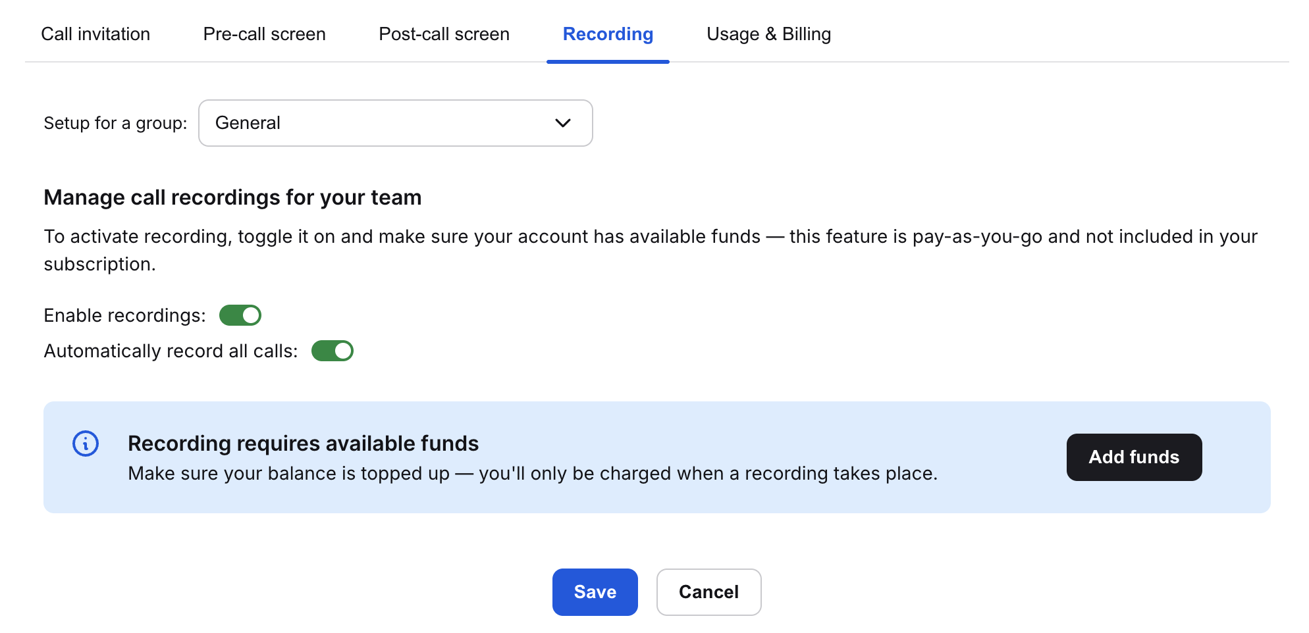Screen dimensions: 1309x633
Task: Click the "Manage call recordings for your team" heading
Action: [232, 197]
